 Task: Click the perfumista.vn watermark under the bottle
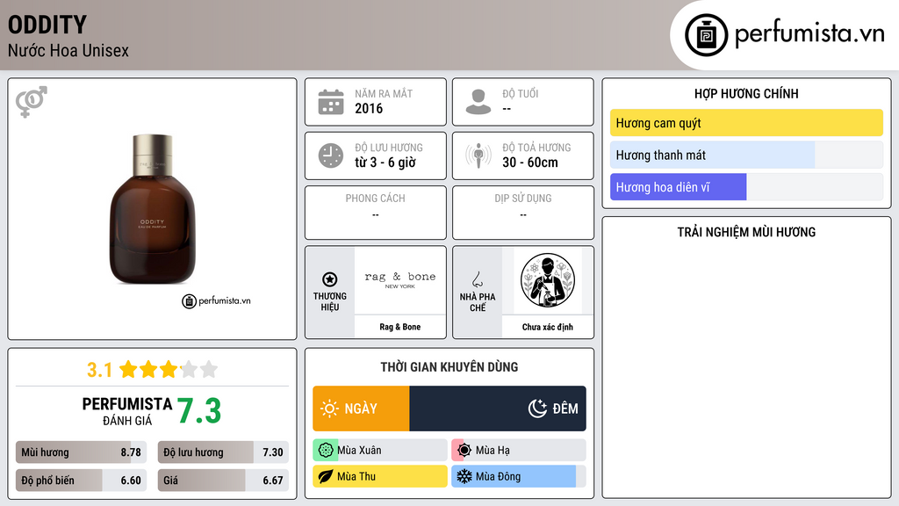(216, 300)
